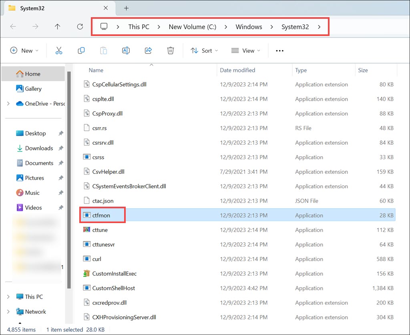Expand the Network tree node
The width and height of the screenshot is (410, 335).
coord(8,311)
